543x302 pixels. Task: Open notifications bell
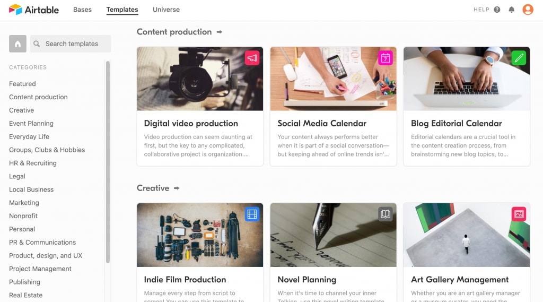[512, 10]
